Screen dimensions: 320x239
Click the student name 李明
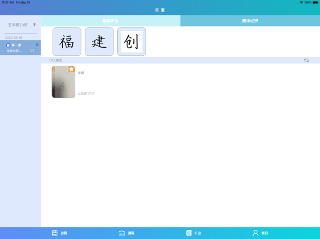tap(81, 73)
